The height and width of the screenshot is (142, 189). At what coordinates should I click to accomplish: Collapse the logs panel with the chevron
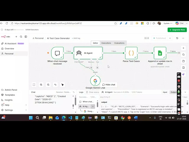click(x=185, y=92)
